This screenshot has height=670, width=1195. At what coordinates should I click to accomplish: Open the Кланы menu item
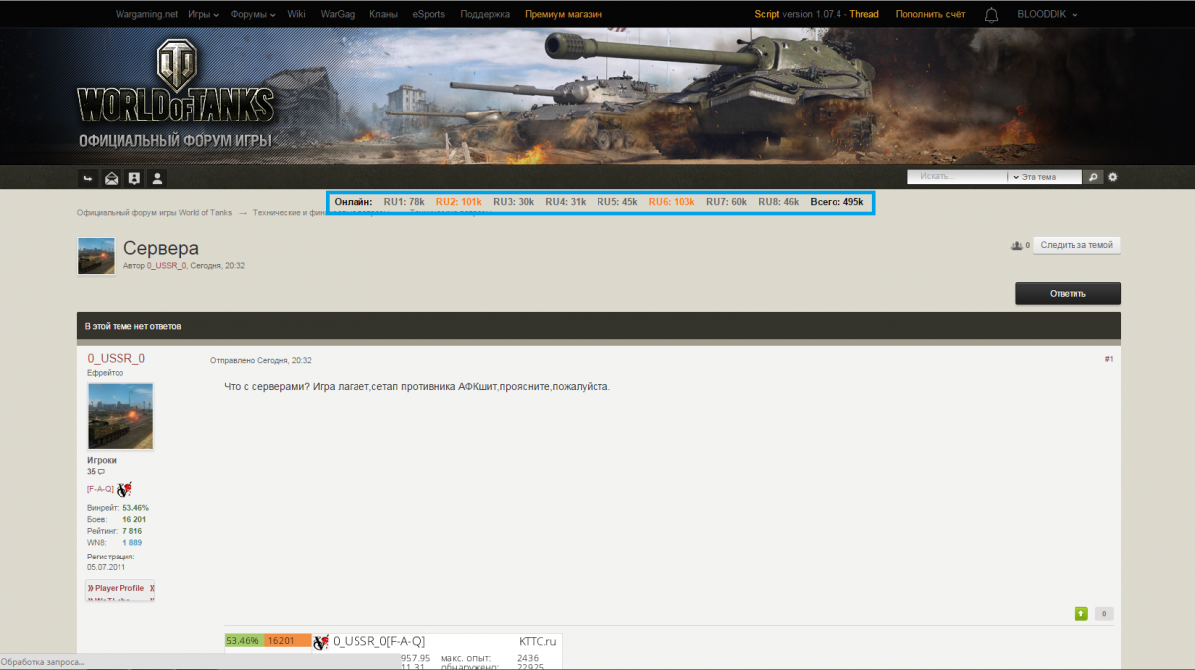384,15
